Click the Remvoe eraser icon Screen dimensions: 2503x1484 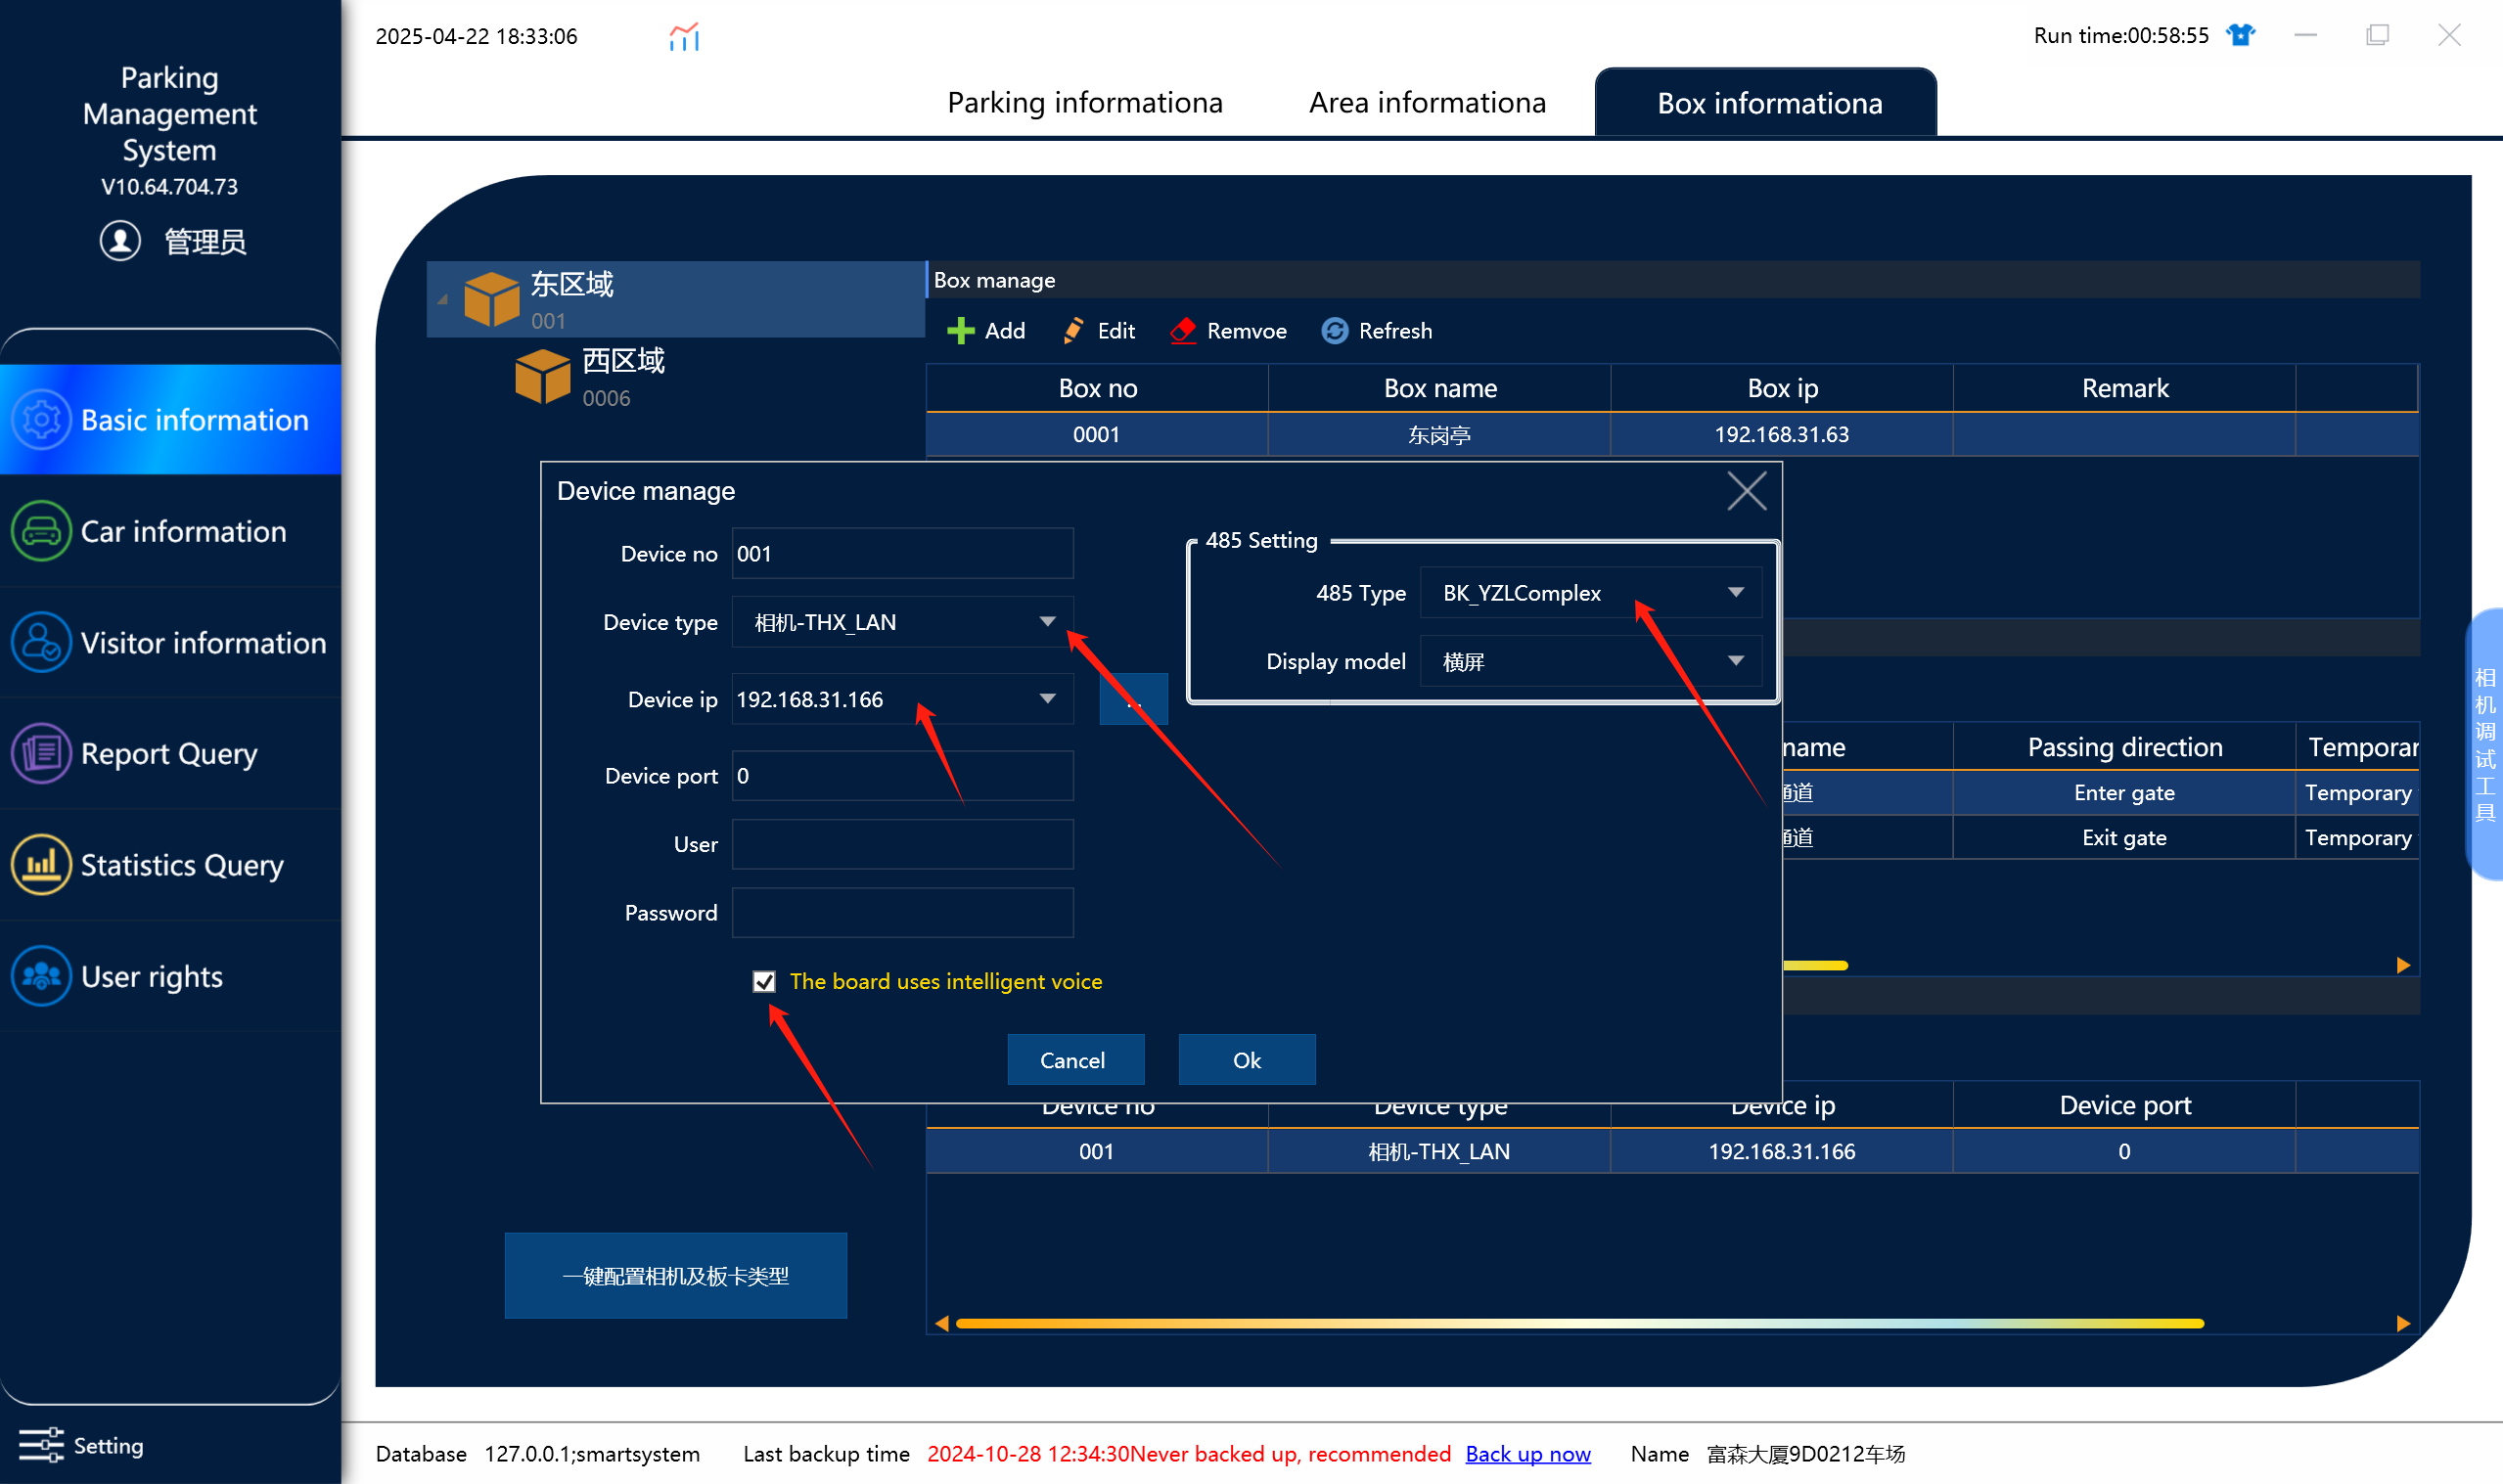[x=1183, y=331]
